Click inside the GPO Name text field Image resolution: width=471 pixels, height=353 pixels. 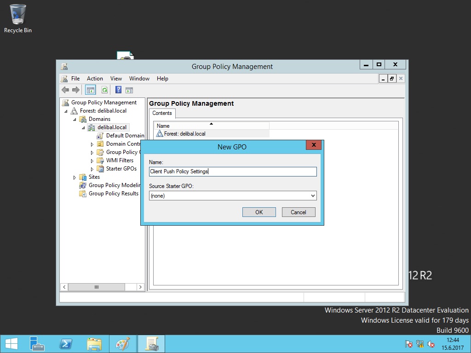tap(233, 171)
